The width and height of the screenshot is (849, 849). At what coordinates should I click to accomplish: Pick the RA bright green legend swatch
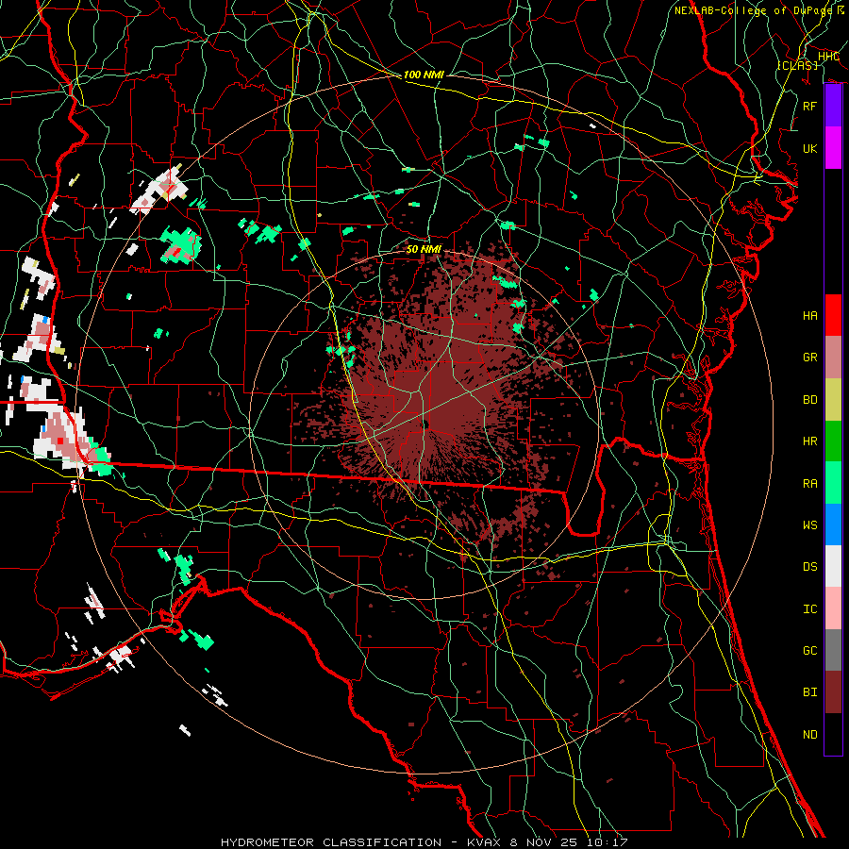[x=833, y=483]
